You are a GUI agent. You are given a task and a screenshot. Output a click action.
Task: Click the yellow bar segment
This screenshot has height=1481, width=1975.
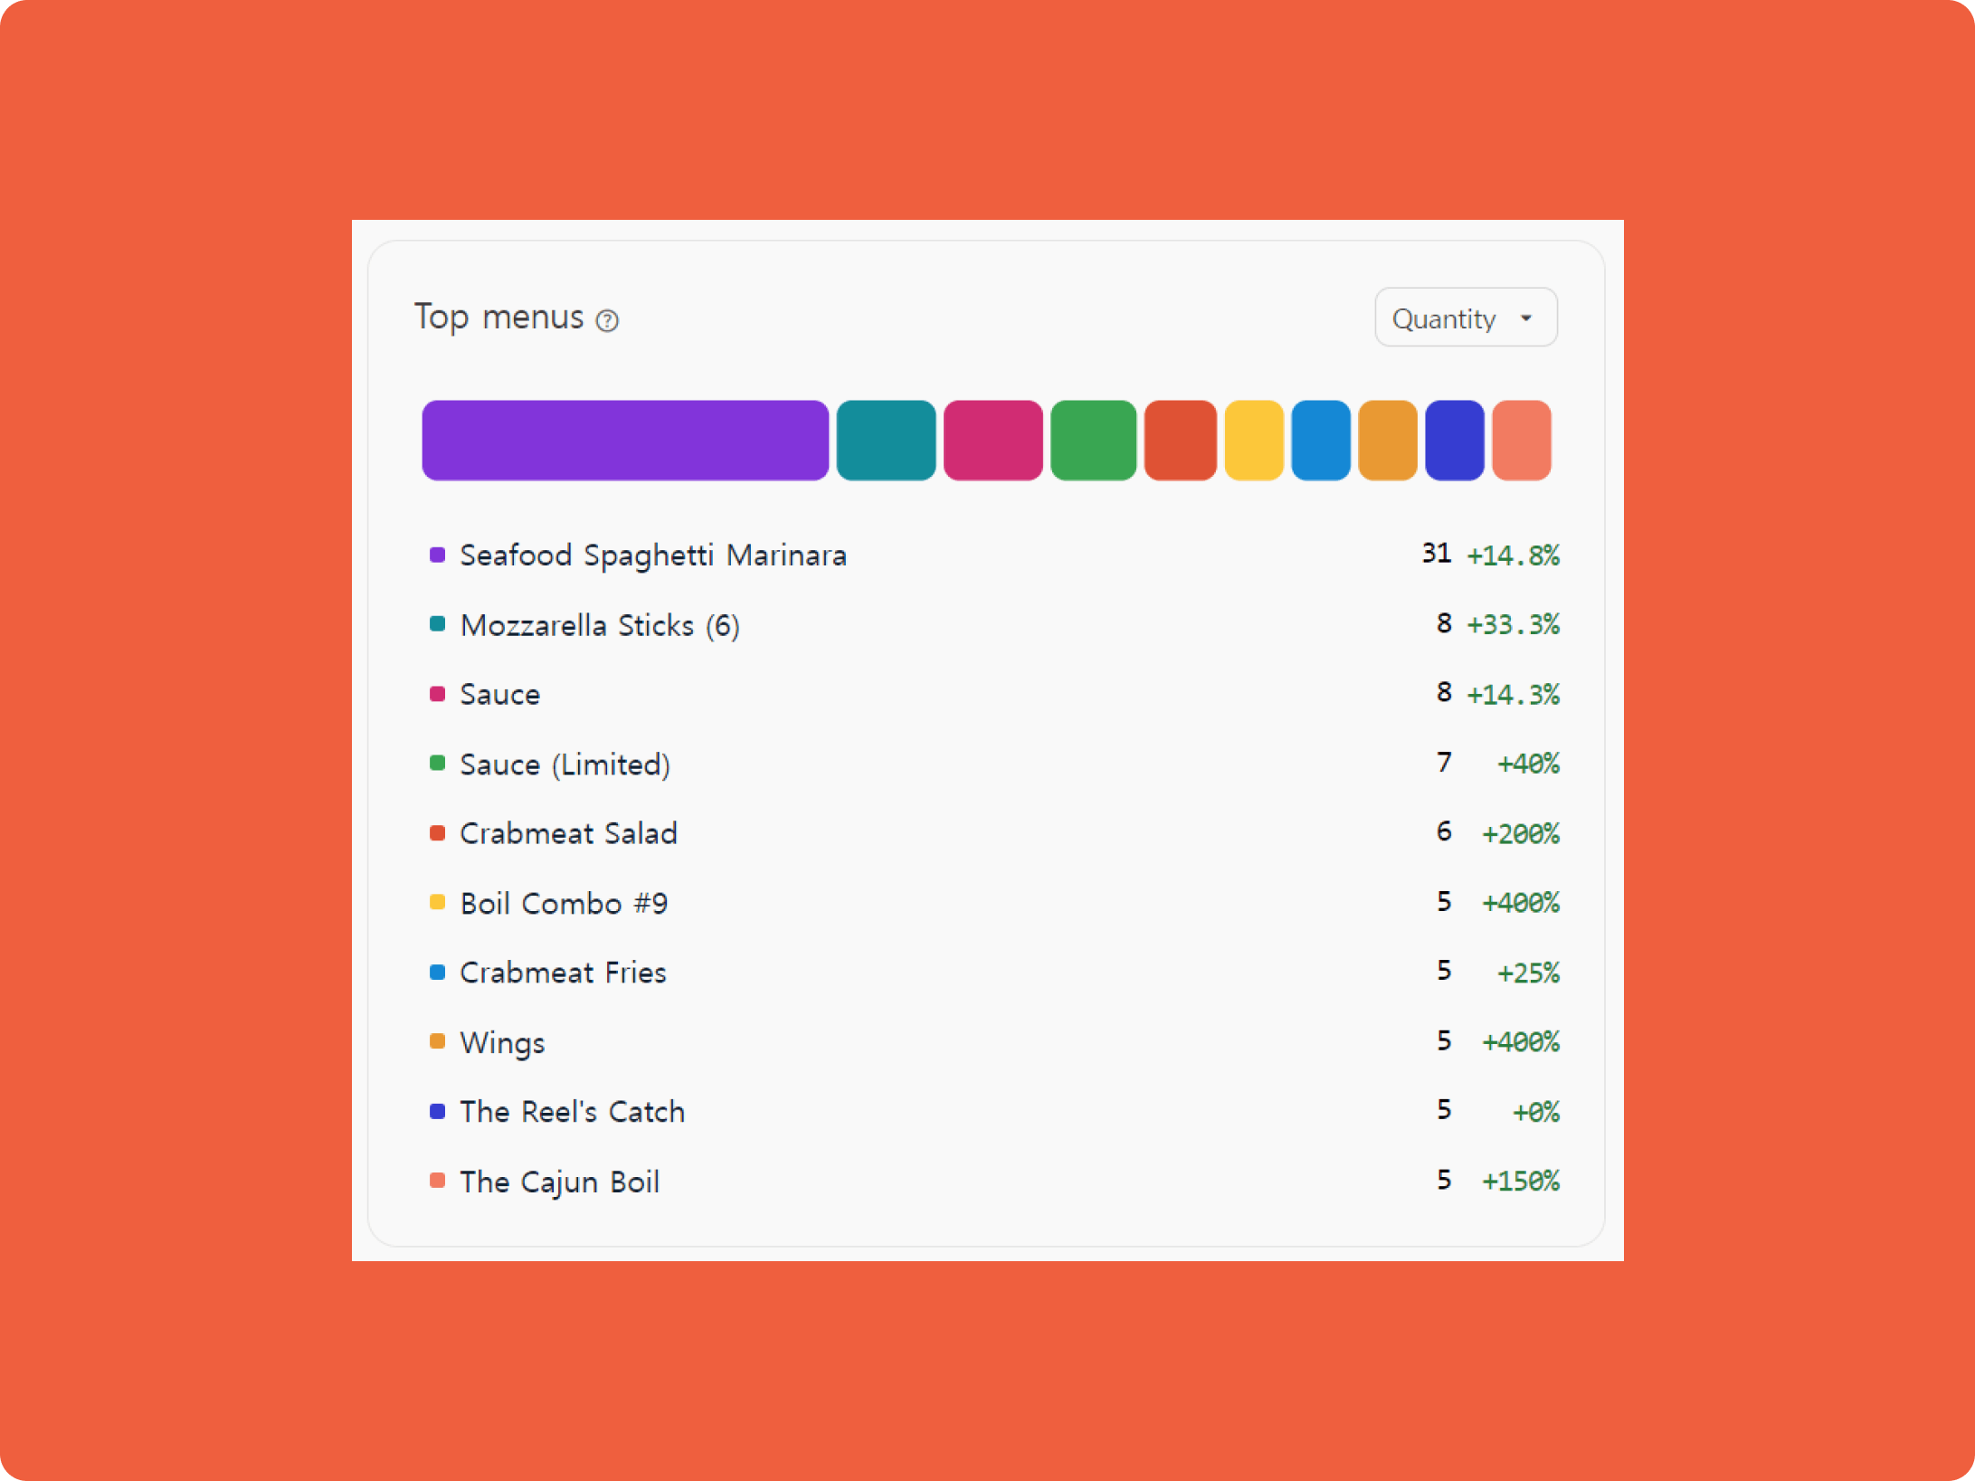[x=1253, y=441]
